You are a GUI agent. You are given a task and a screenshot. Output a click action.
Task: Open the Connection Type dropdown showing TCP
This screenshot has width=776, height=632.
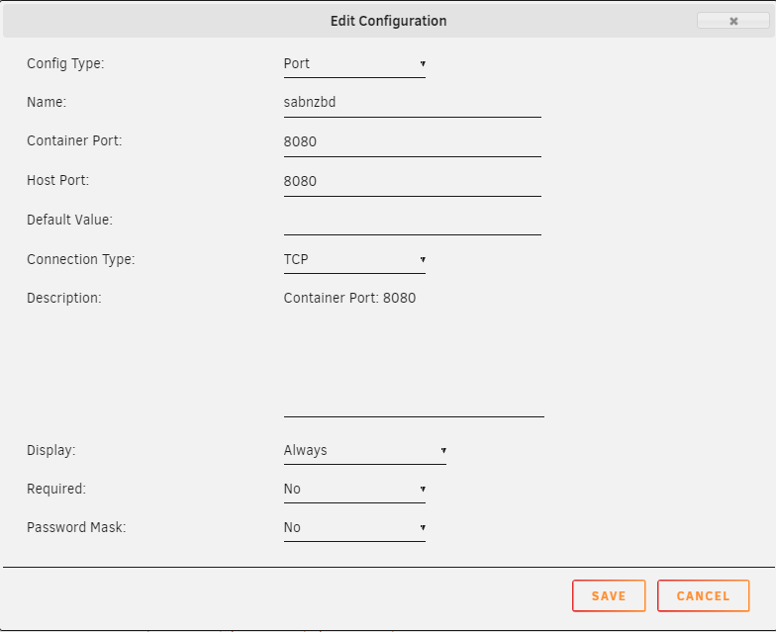point(354,259)
